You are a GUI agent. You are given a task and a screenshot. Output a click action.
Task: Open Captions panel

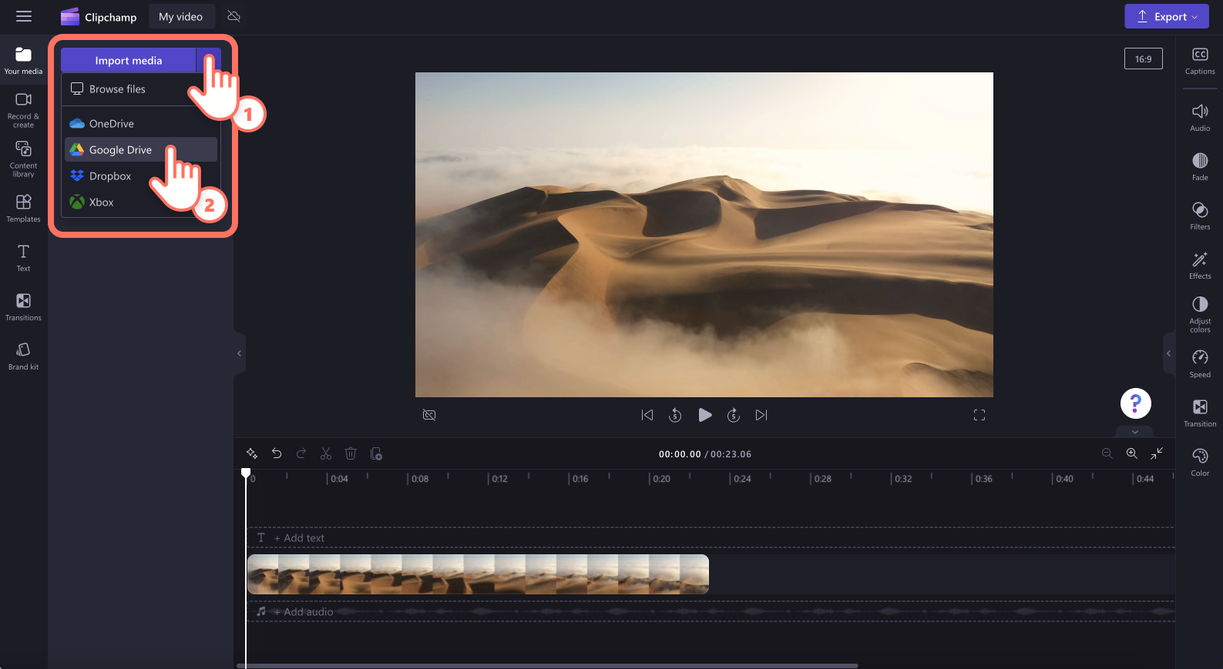(x=1200, y=62)
